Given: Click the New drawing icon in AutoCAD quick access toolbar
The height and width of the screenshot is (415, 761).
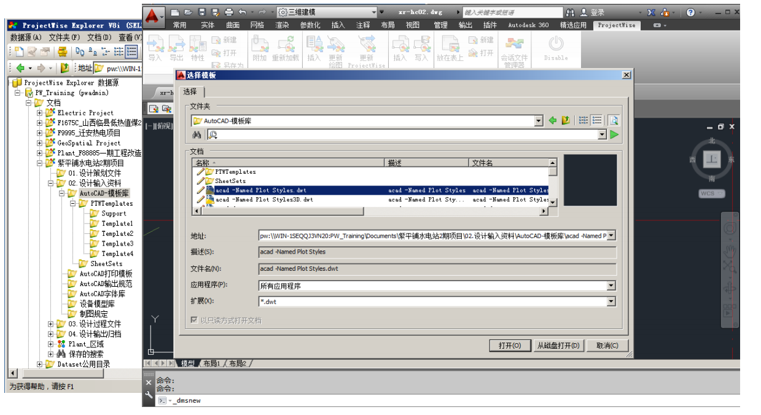Looking at the screenshot, I should point(175,12).
